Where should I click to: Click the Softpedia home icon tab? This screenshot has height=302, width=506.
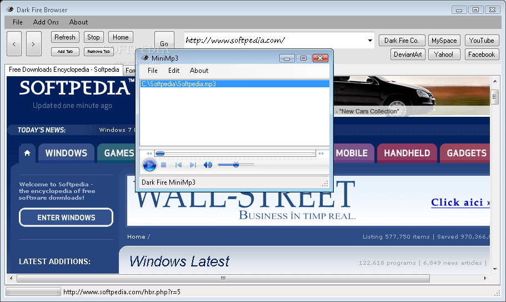[27, 153]
